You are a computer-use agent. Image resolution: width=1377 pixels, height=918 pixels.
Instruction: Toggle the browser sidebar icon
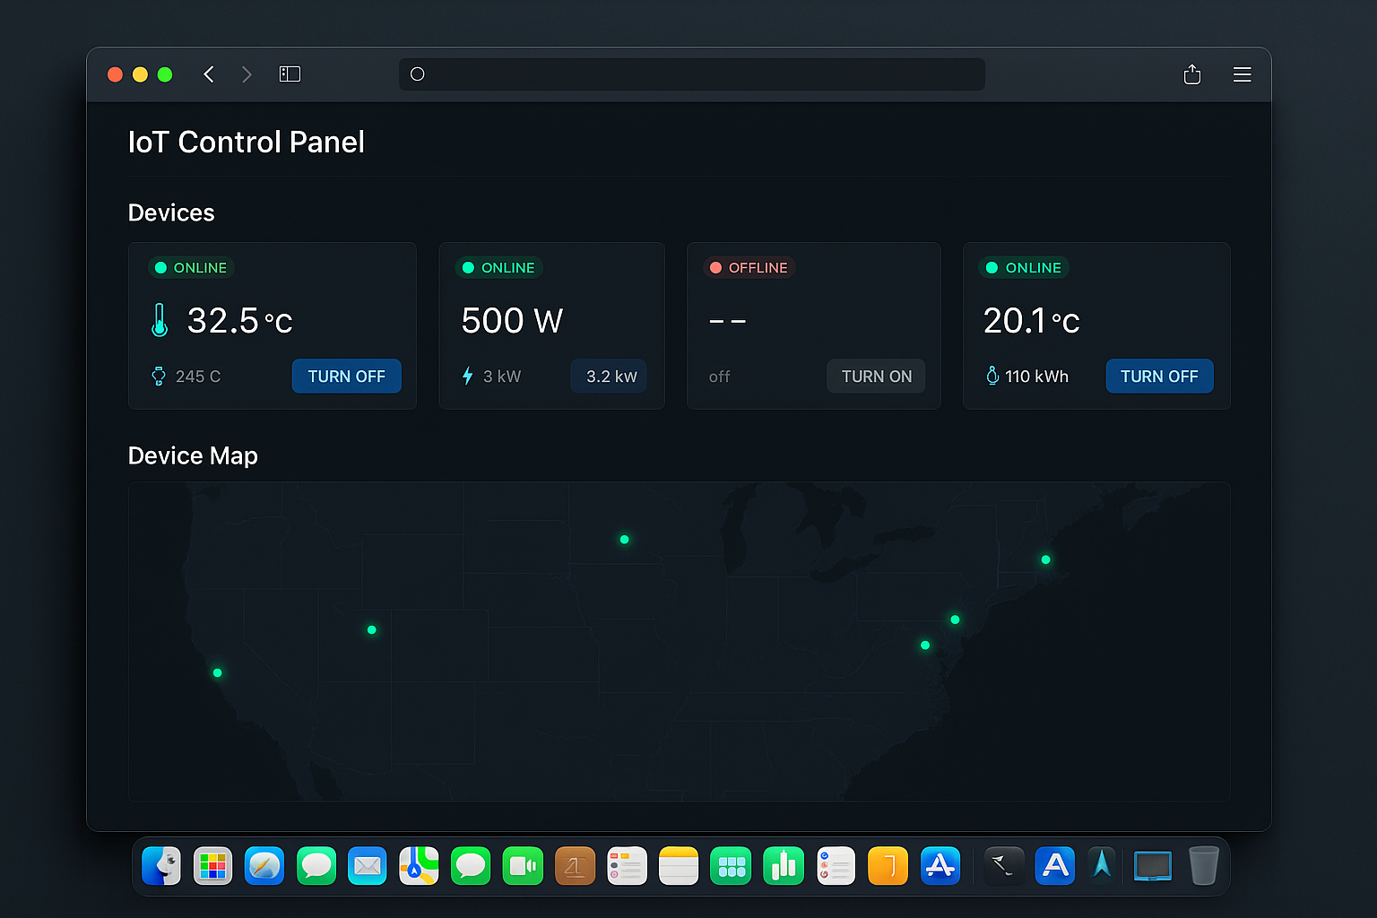pyautogui.click(x=290, y=74)
